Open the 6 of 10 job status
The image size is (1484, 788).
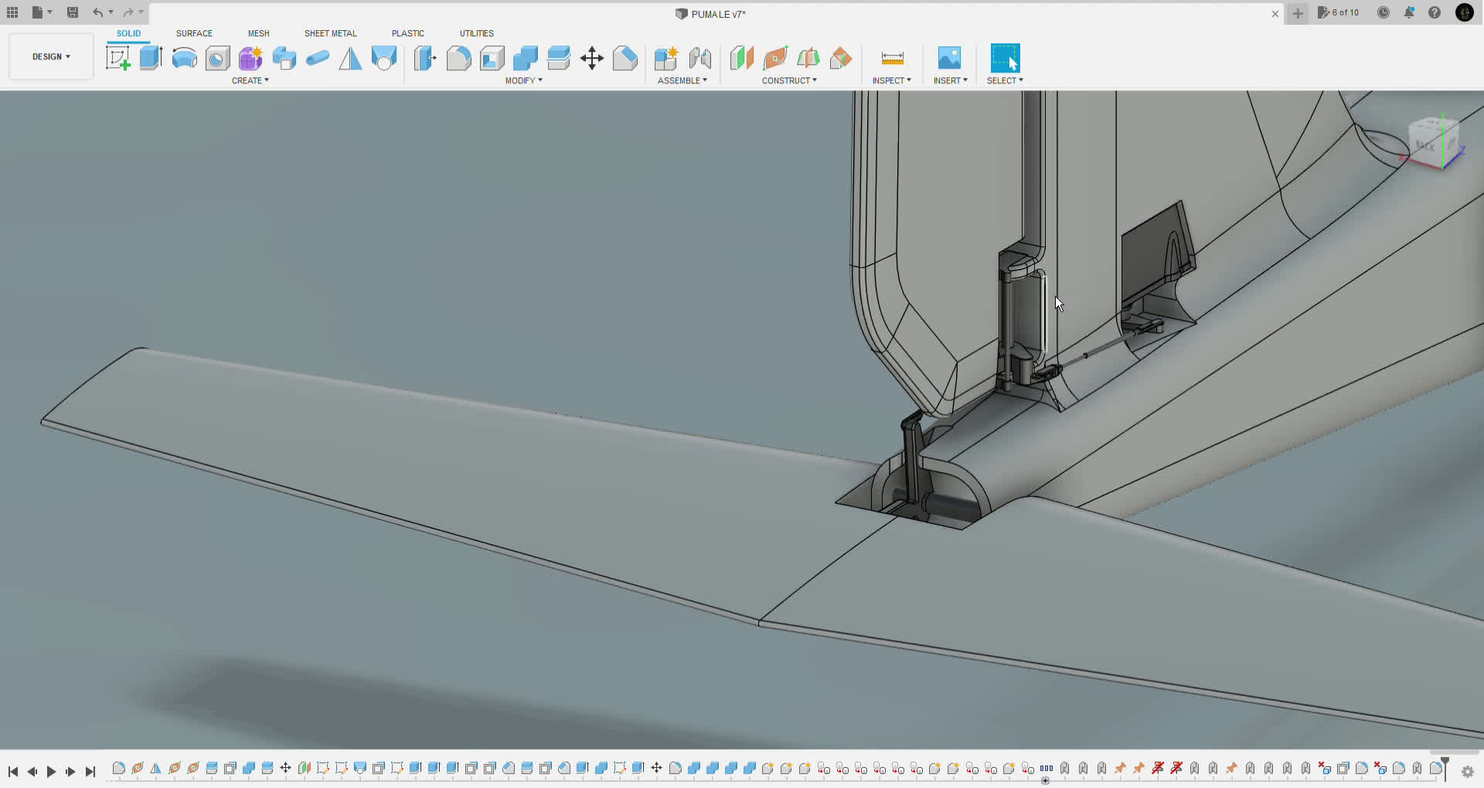click(x=1338, y=12)
